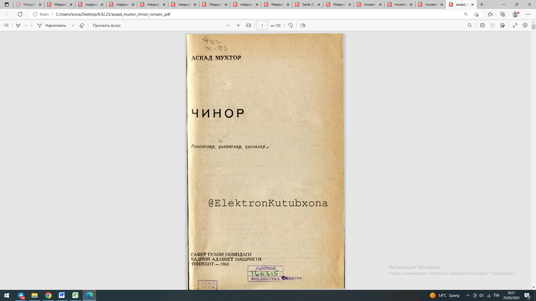Toggle the page view layout button
The width and height of the screenshot is (536, 301).
pyautogui.click(x=303, y=25)
